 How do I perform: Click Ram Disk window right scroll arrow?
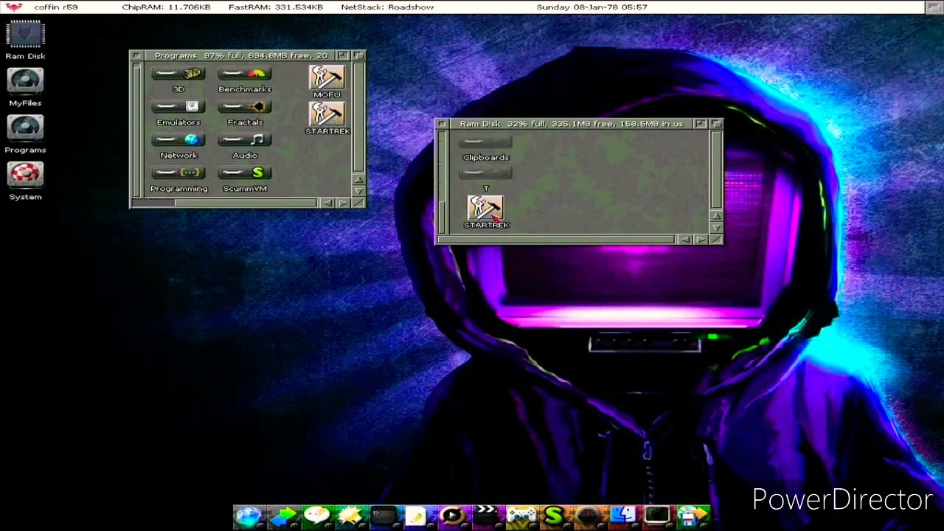coord(701,240)
